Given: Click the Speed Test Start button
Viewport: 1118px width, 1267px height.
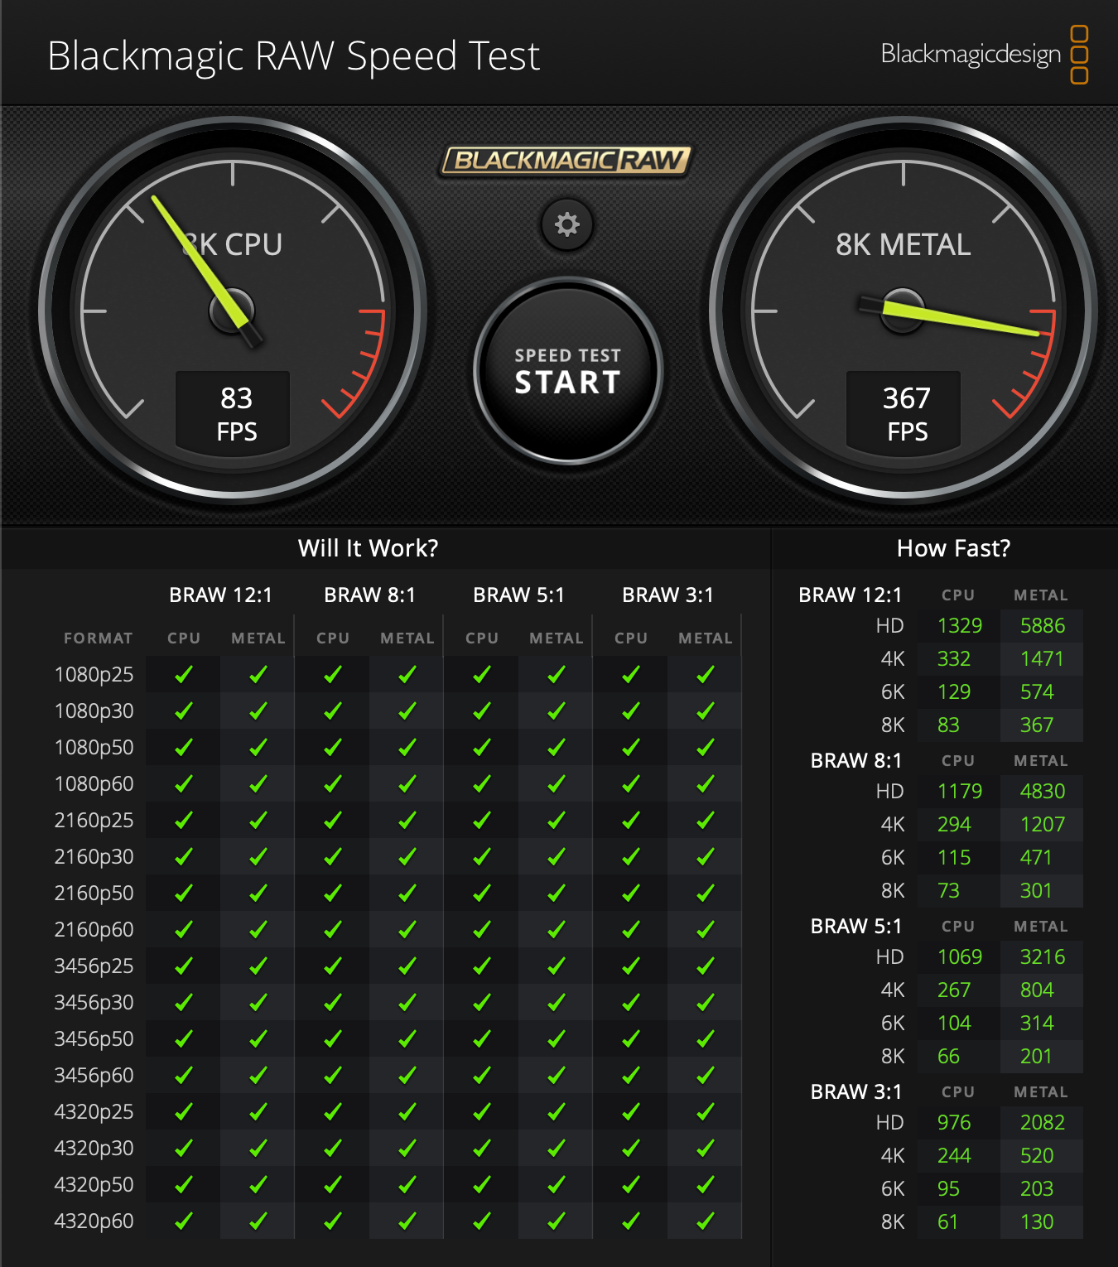Looking at the screenshot, I should [568, 371].
